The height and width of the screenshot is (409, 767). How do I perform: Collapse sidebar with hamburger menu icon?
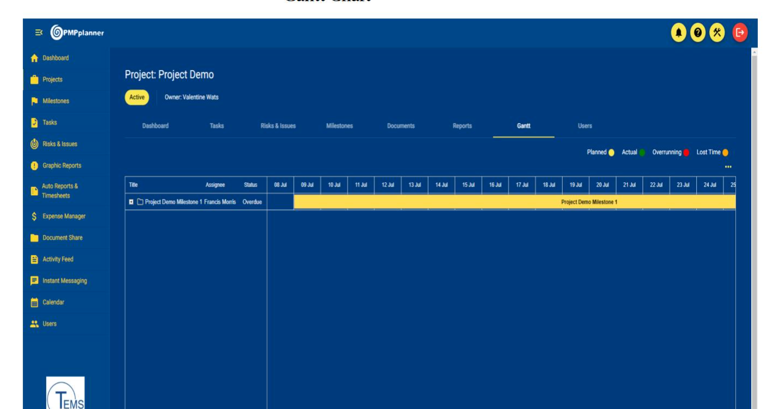click(39, 33)
